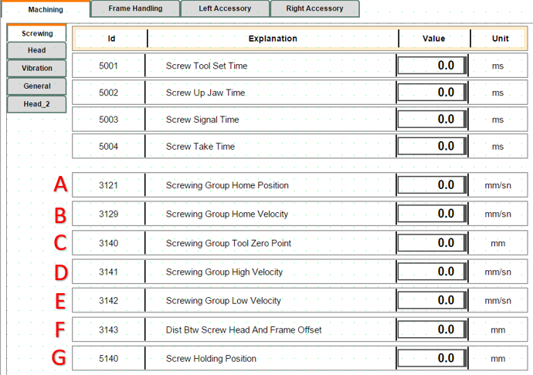Open the Vibration side tab

[37, 69]
